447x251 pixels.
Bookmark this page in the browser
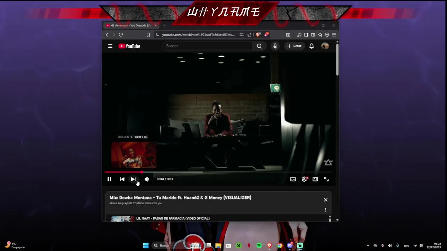[x=148, y=35]
